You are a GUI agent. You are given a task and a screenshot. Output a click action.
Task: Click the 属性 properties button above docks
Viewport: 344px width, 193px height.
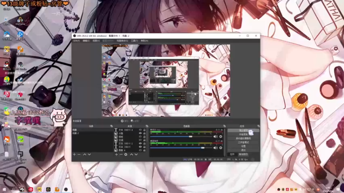(x=125, y=121)
